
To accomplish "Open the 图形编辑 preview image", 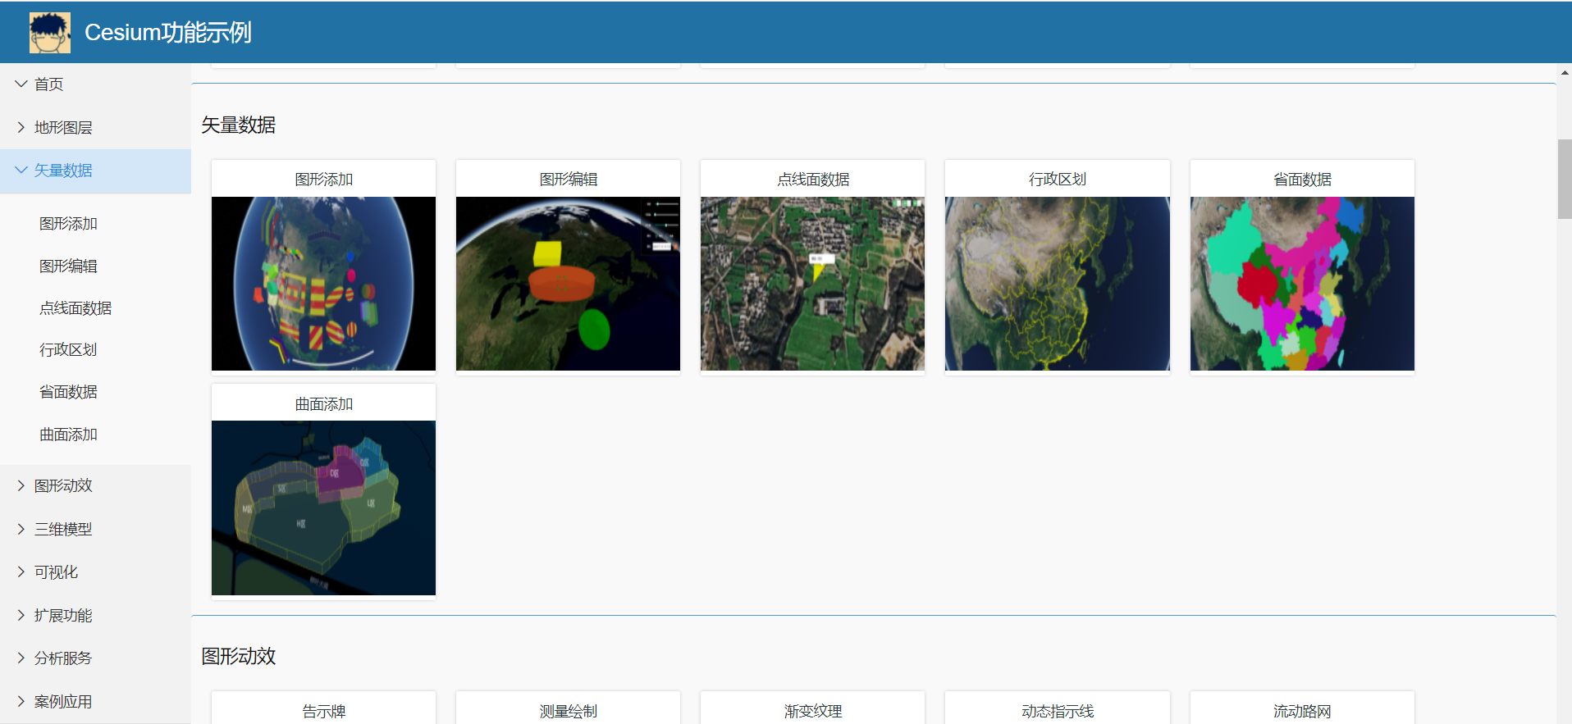I will 568,283.
